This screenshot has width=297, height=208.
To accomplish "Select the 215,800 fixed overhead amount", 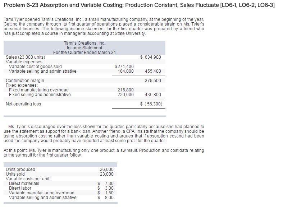I will tap(125, 90).
